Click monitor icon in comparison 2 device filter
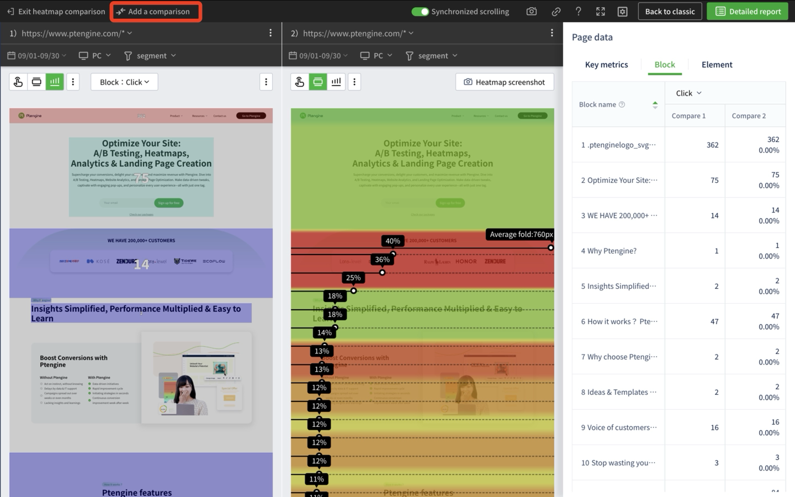795x497 pixels. click(x=365, y=56)
